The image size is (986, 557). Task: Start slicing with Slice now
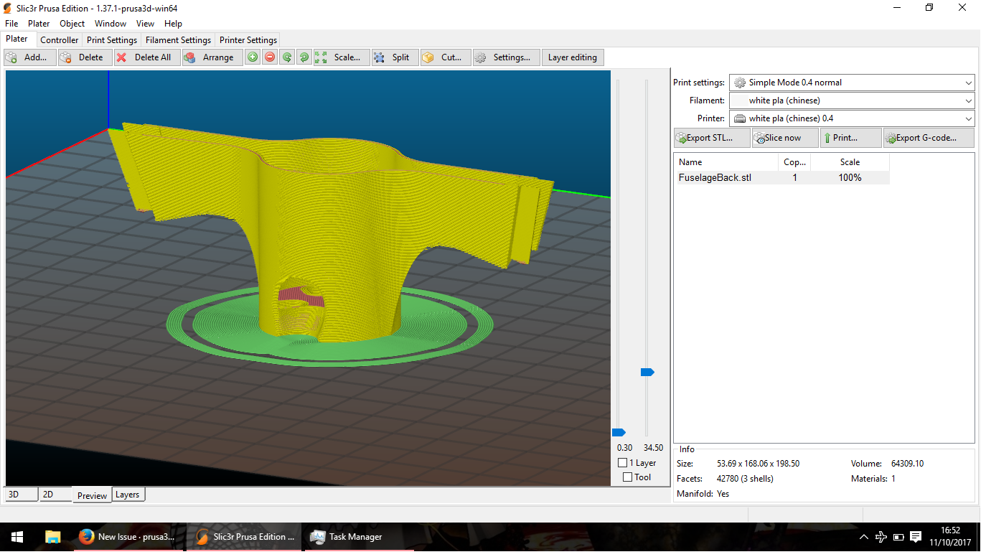(x=785, y=138)
